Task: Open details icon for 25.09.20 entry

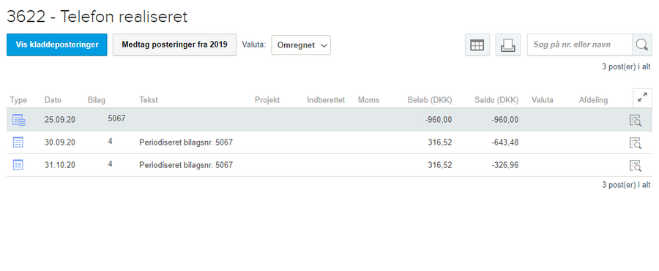Action: point(636,120)
